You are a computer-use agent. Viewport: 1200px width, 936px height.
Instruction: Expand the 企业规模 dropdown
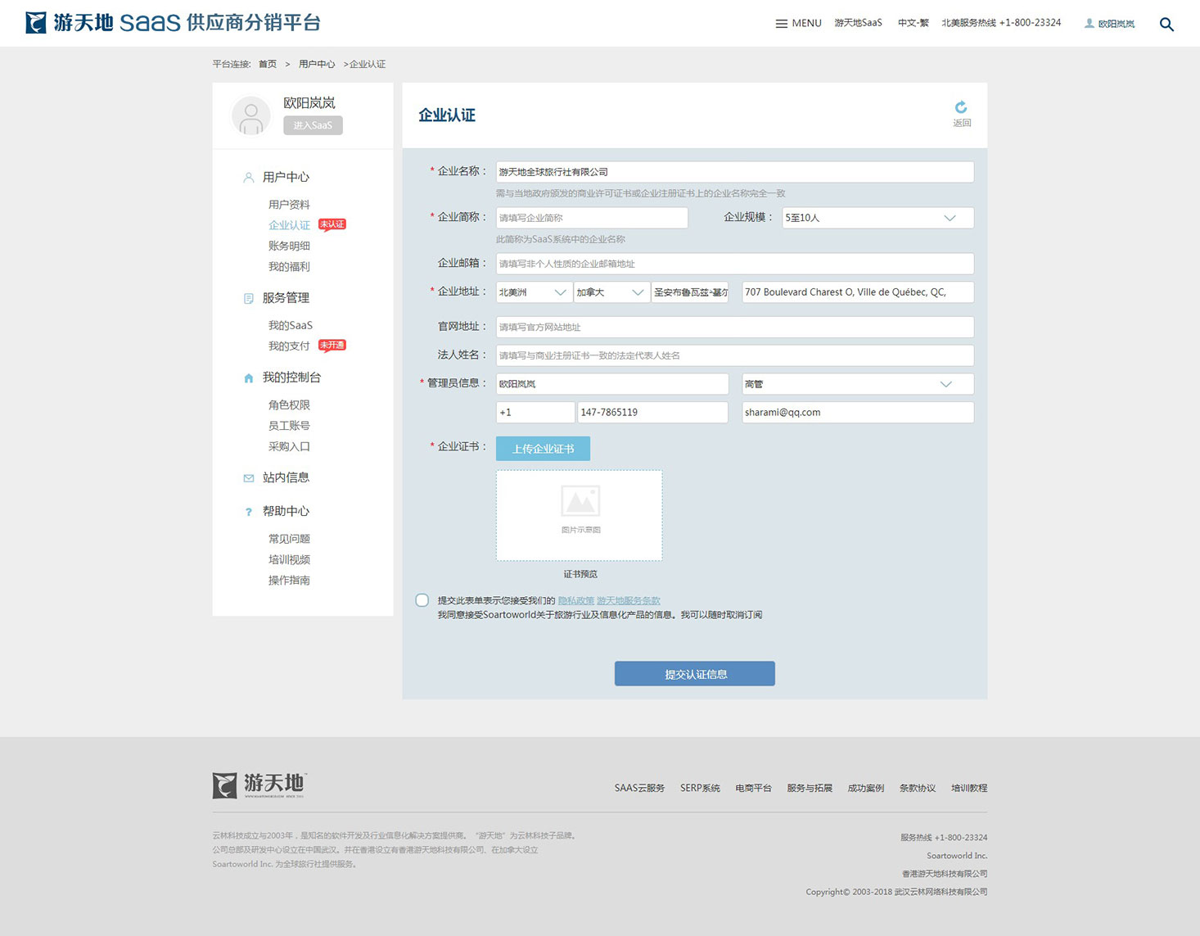coord(877,218)
